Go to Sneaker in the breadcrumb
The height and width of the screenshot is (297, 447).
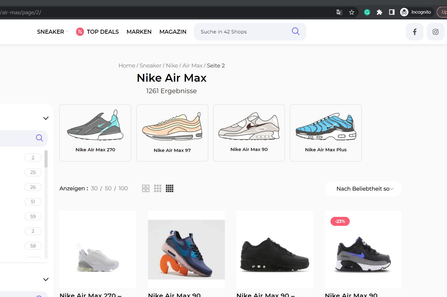[150, 66]
